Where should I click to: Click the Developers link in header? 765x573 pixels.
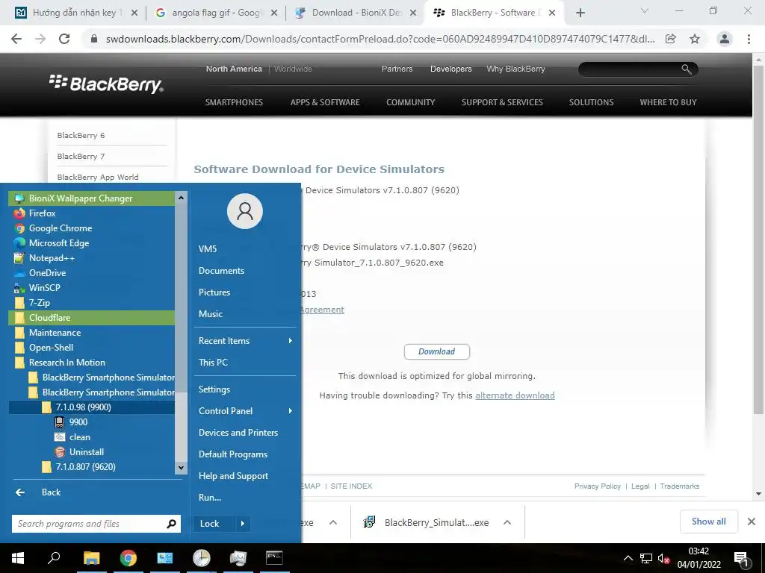click(x=450, y=69)
